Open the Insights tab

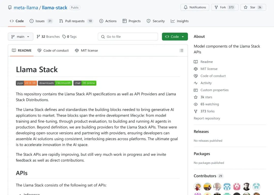pyautogui.click(x=180, y=21)
